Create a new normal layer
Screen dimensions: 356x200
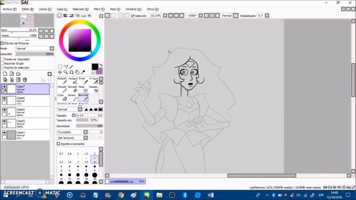coord(5,74)
